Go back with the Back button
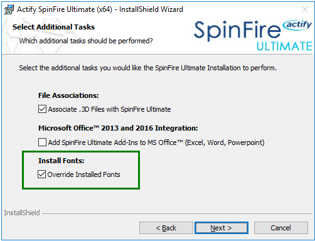 tap(166, 228)
